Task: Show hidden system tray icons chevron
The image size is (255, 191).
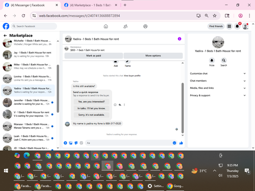Action: tap(215, 171)
